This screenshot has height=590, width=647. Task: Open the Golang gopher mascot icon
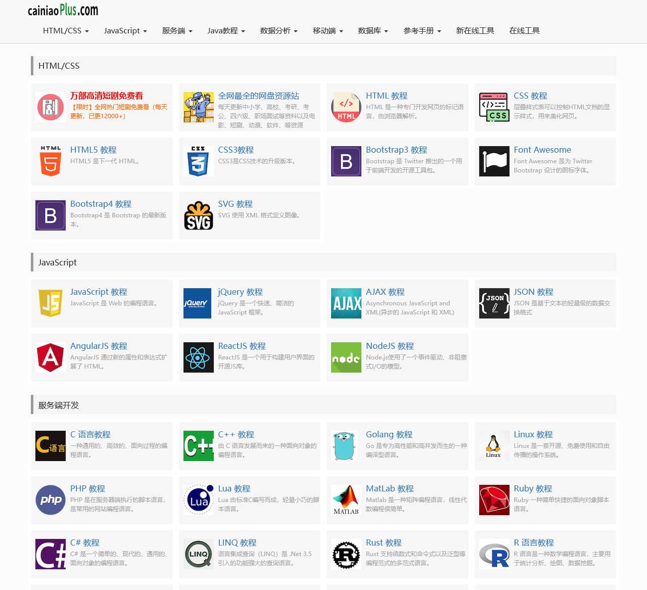346,446
